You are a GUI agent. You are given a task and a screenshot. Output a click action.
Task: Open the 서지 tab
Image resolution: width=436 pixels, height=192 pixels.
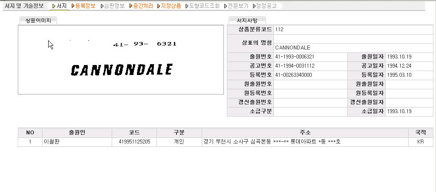click(x=61, y=6)
